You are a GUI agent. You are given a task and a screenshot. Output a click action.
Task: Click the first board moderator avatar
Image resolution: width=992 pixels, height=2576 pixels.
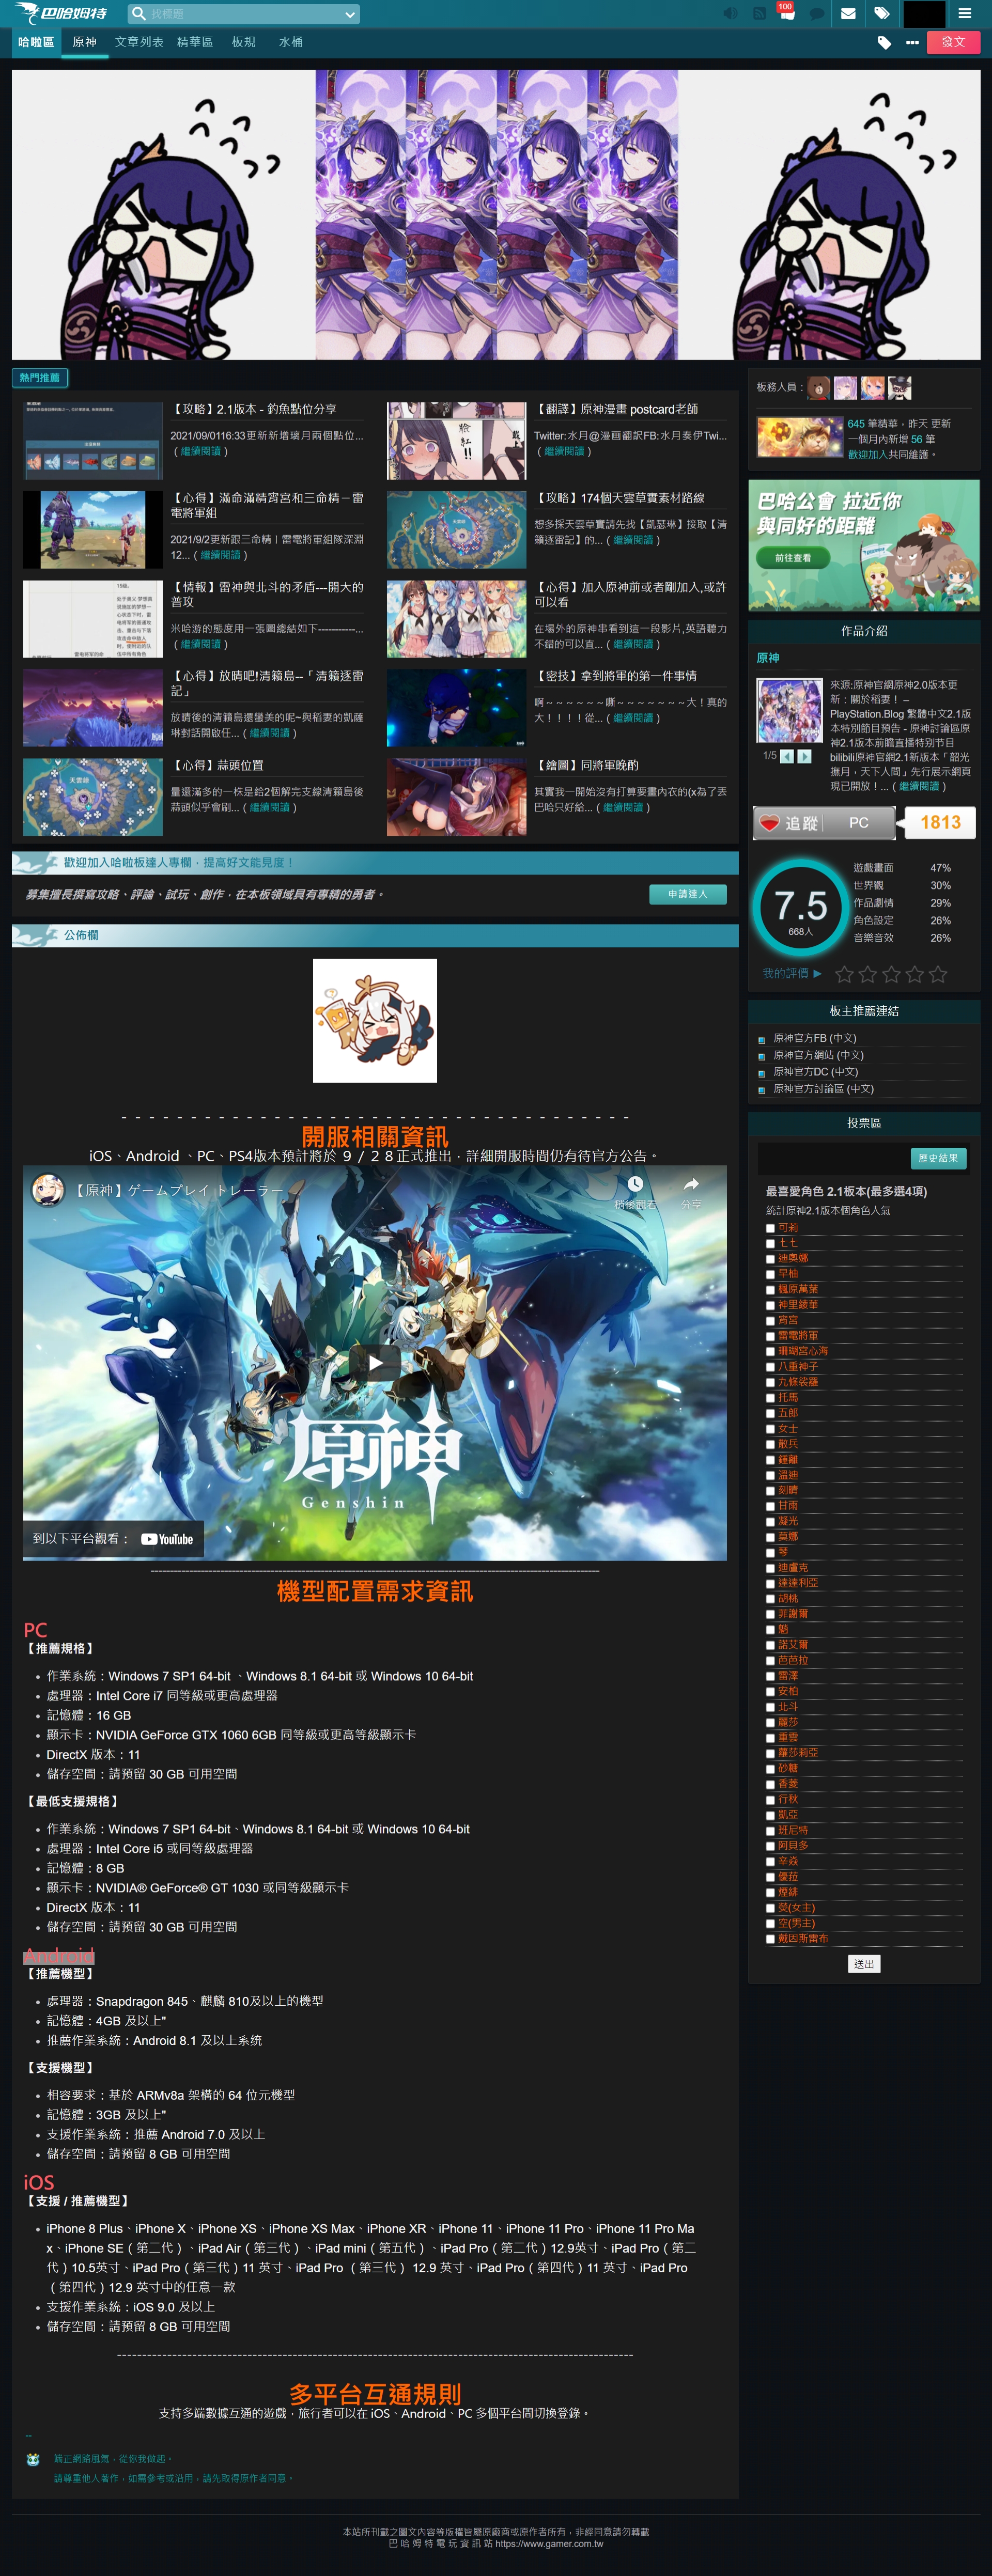(x=819, y=387)
